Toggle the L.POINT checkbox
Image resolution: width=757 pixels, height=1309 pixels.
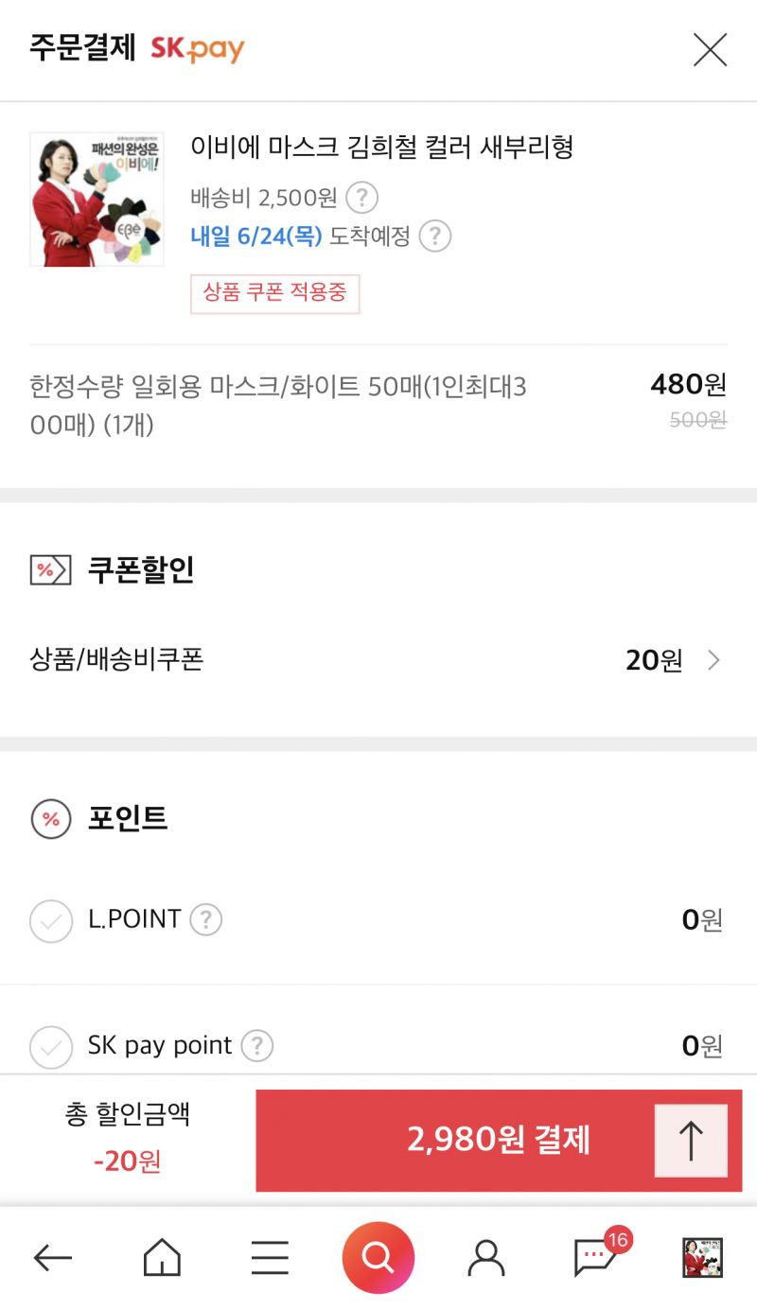51,921
